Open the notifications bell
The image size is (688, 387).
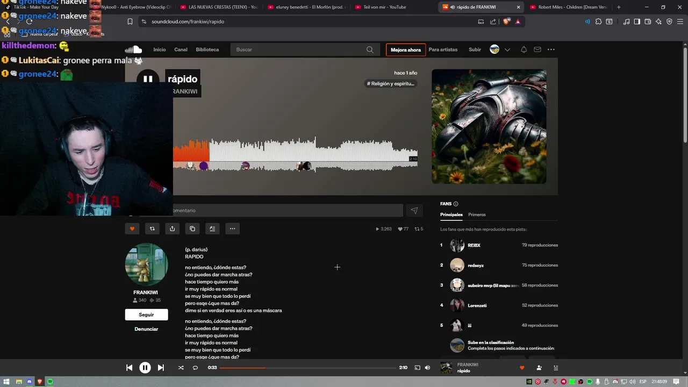524,49
